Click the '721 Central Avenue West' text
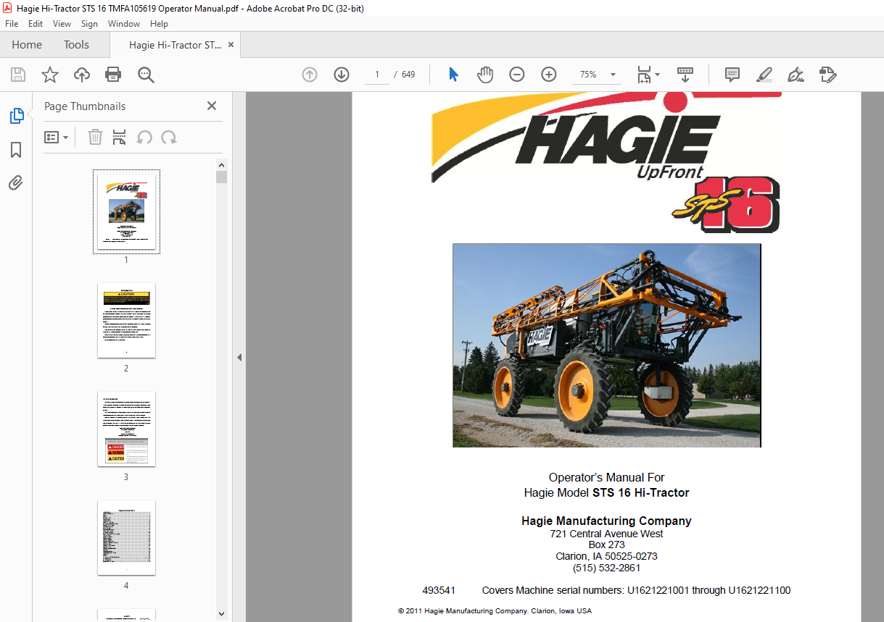 pyautogui.click(x=606, y=534)
